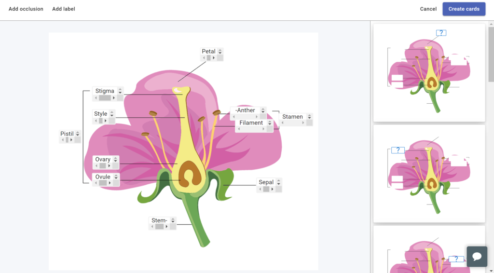Click the Add label button
Image resolution: width=494 pixels, height=273 pixels.
[64, 9]
